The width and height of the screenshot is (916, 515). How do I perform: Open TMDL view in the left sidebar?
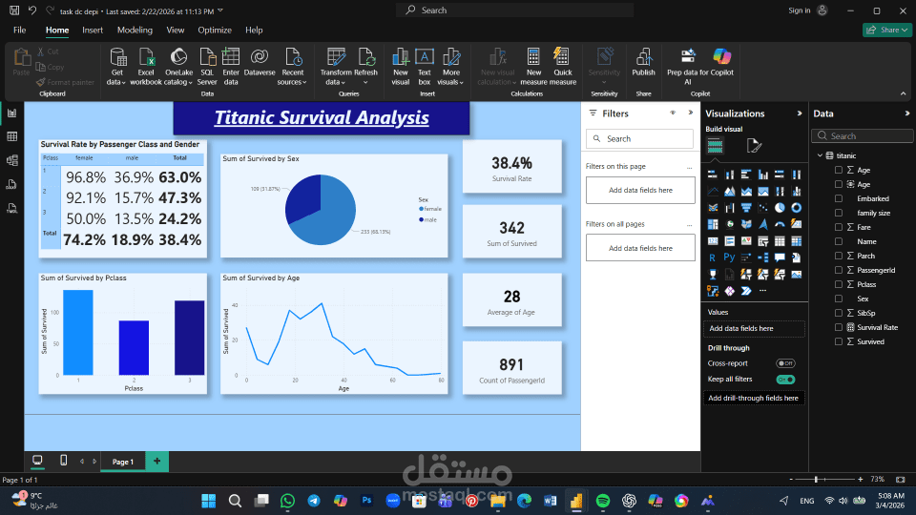pos(11,209)
